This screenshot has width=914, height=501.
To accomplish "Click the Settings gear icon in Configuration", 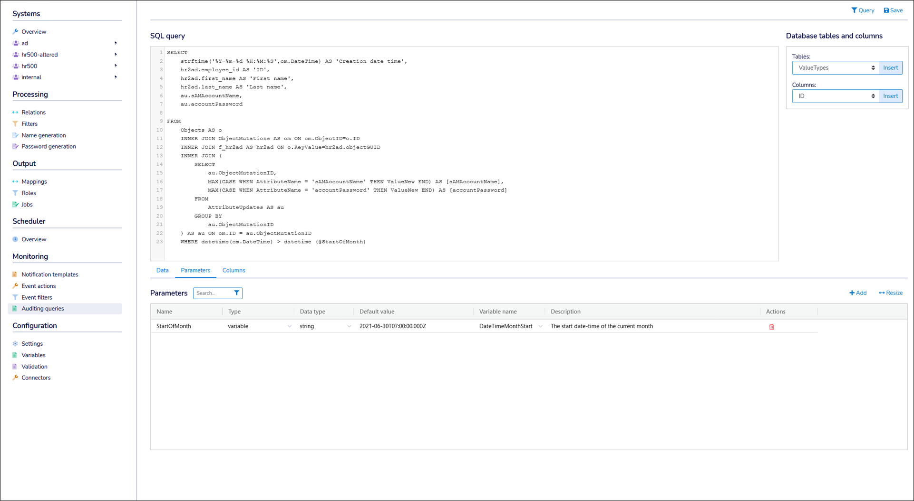I will coord(15,344).
